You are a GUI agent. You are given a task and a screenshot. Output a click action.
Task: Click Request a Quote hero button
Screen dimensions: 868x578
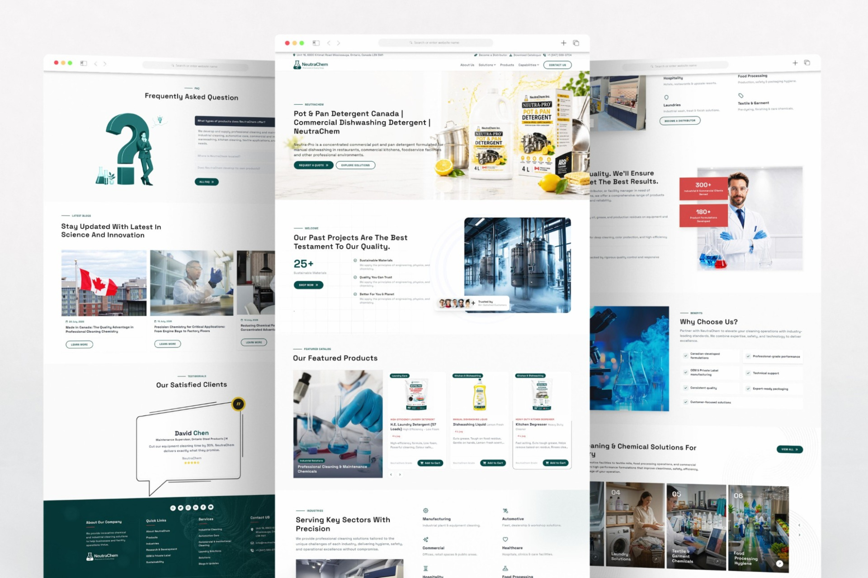pyautogui.click(x=313, y=165)
